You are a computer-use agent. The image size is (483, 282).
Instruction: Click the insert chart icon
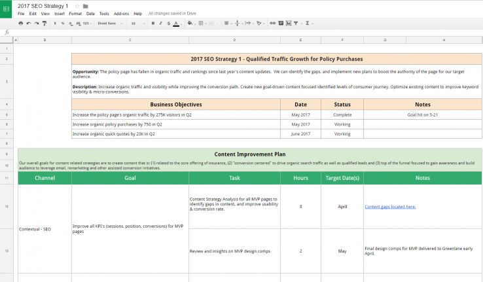click(289, 23)
